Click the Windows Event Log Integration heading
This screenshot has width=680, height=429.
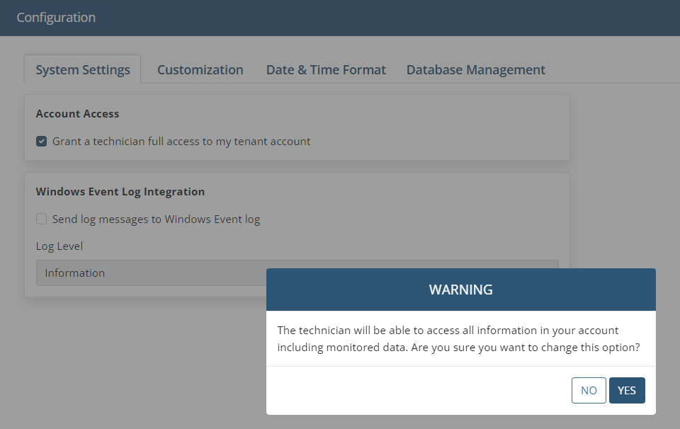[120, 192]
